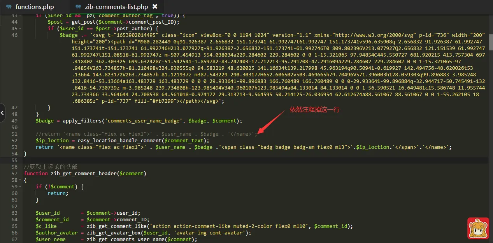493x243 pixels.
Task: Switch to the functions.php tab
Action: click(x=35, y=7)
